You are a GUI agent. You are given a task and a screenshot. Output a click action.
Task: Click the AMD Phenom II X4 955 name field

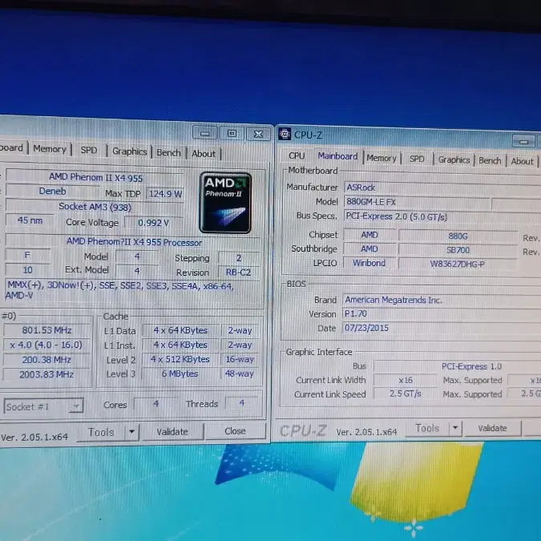(95, 177)
